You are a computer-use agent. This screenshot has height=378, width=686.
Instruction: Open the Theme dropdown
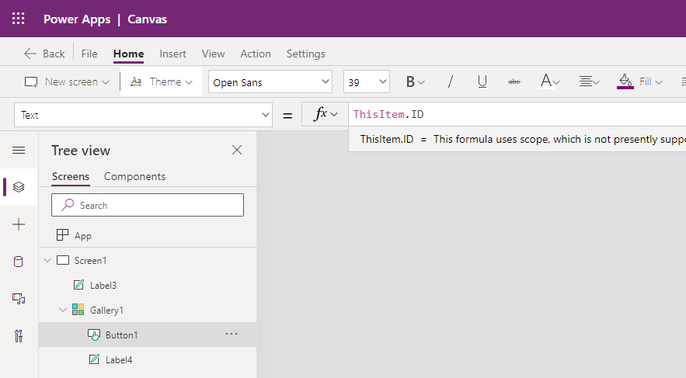(x=162, y=81)
